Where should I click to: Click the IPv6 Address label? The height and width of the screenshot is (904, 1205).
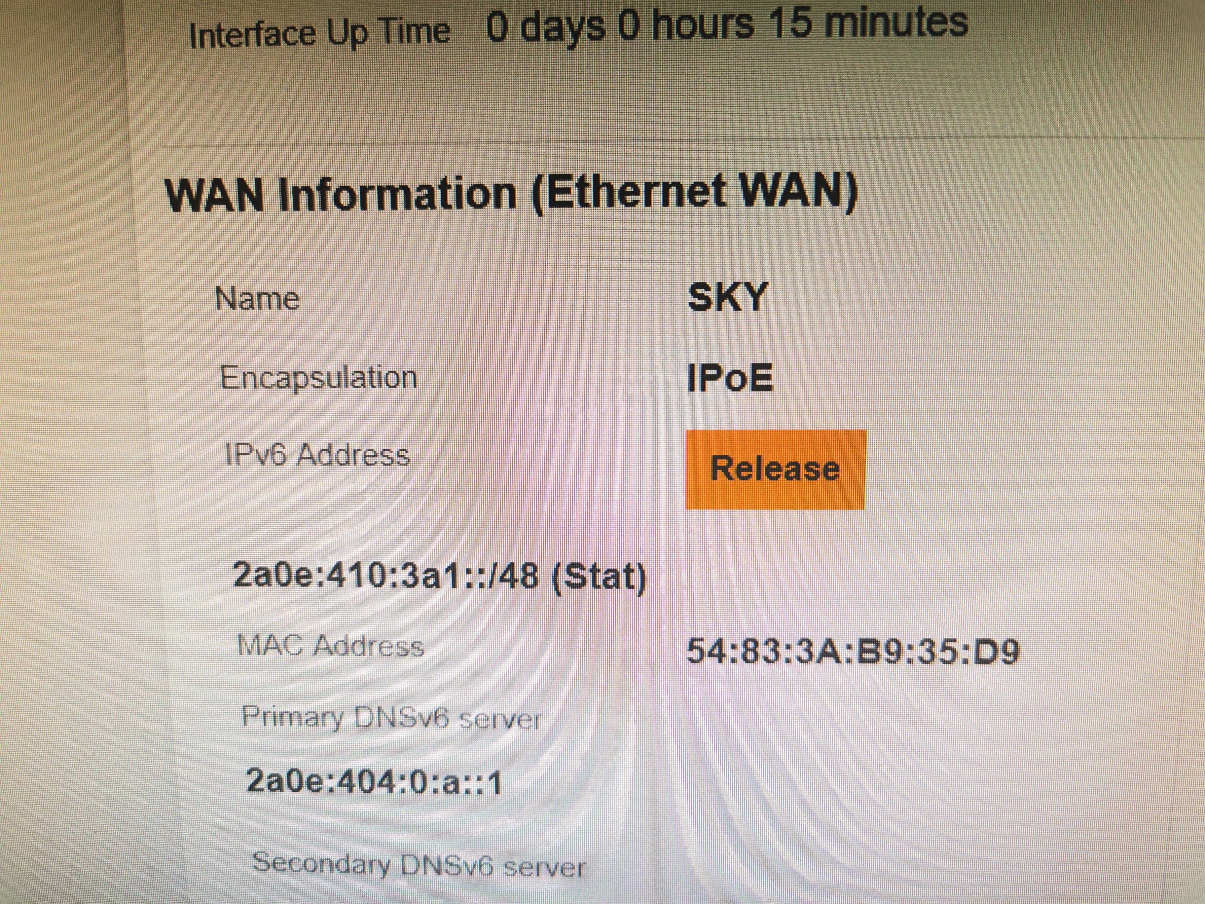coord(317,455)
